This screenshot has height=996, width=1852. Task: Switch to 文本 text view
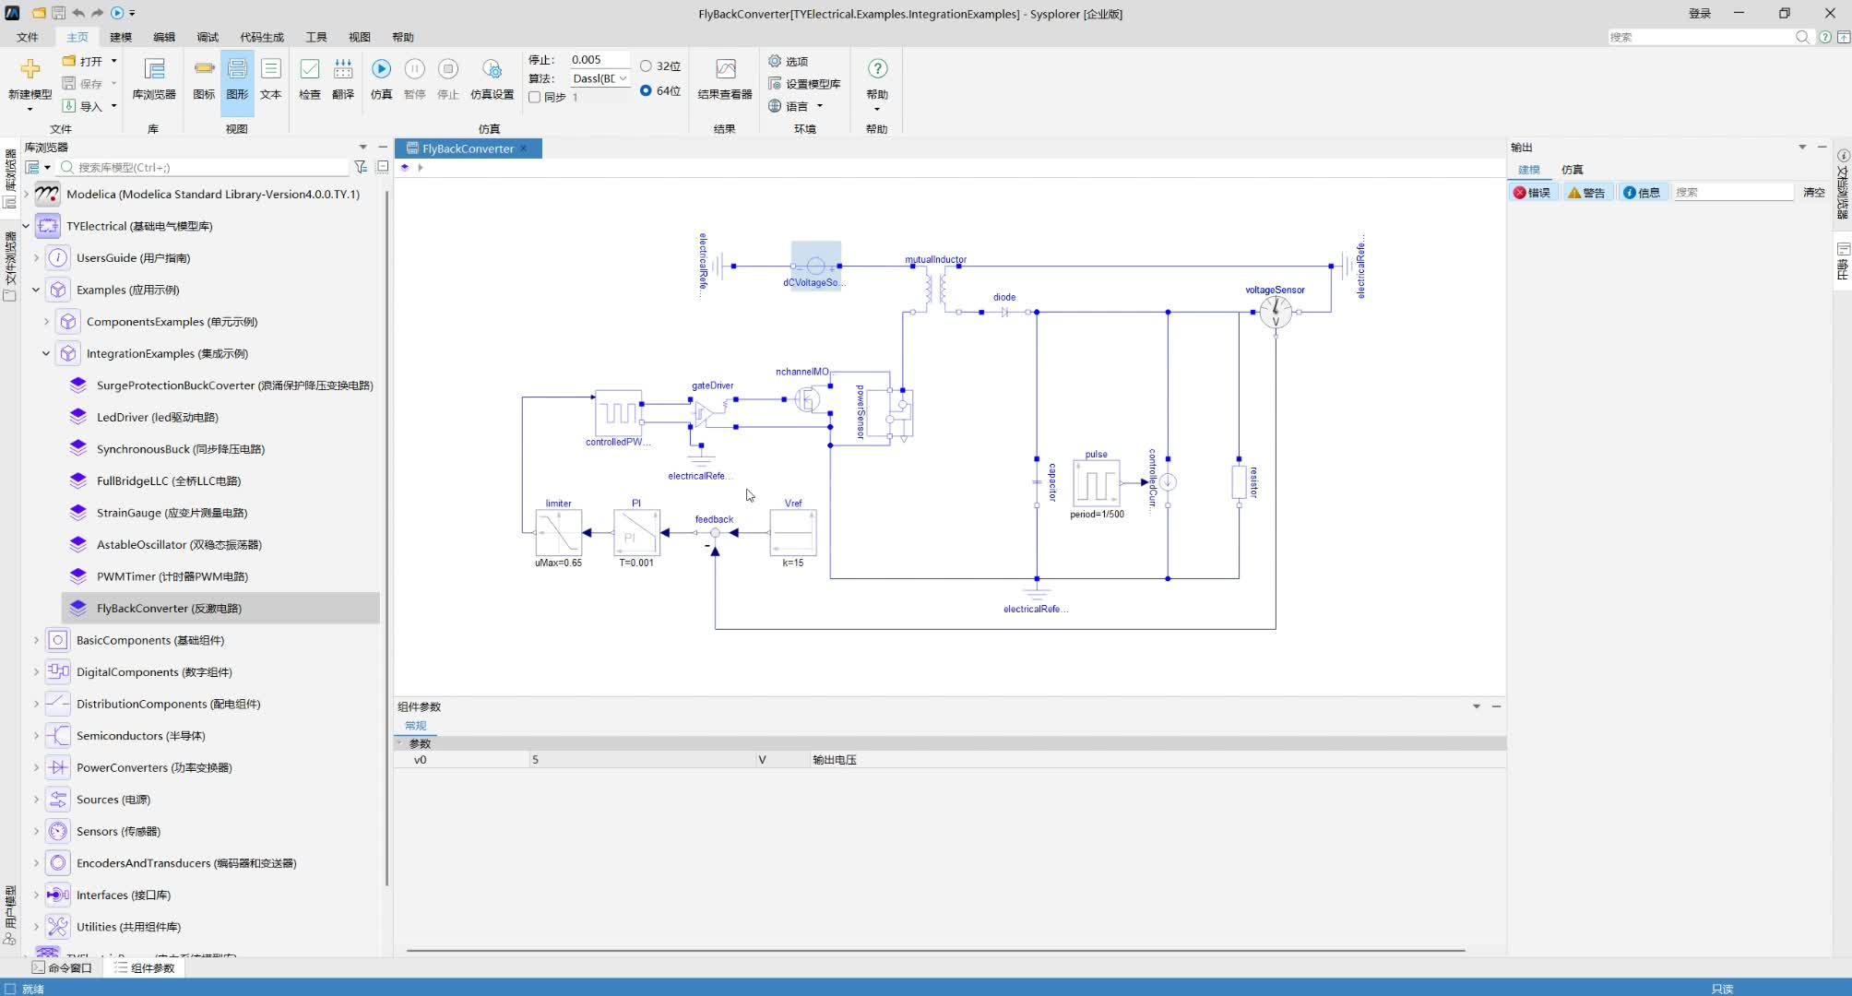pos(270,70)
